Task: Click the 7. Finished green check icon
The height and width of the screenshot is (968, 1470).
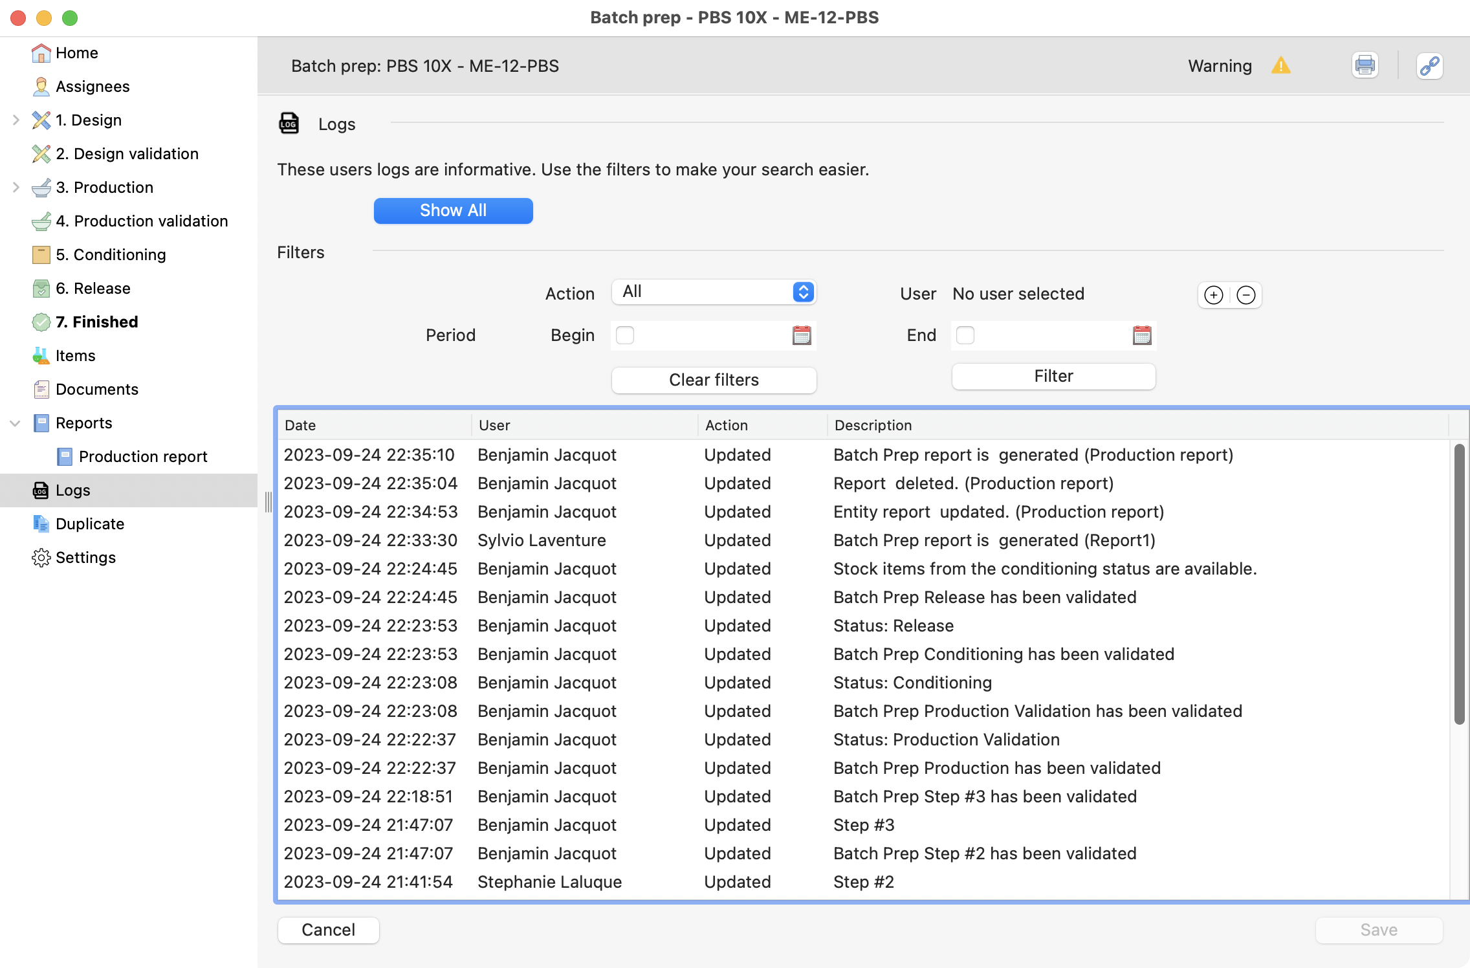Action: [x=41, y=322]
